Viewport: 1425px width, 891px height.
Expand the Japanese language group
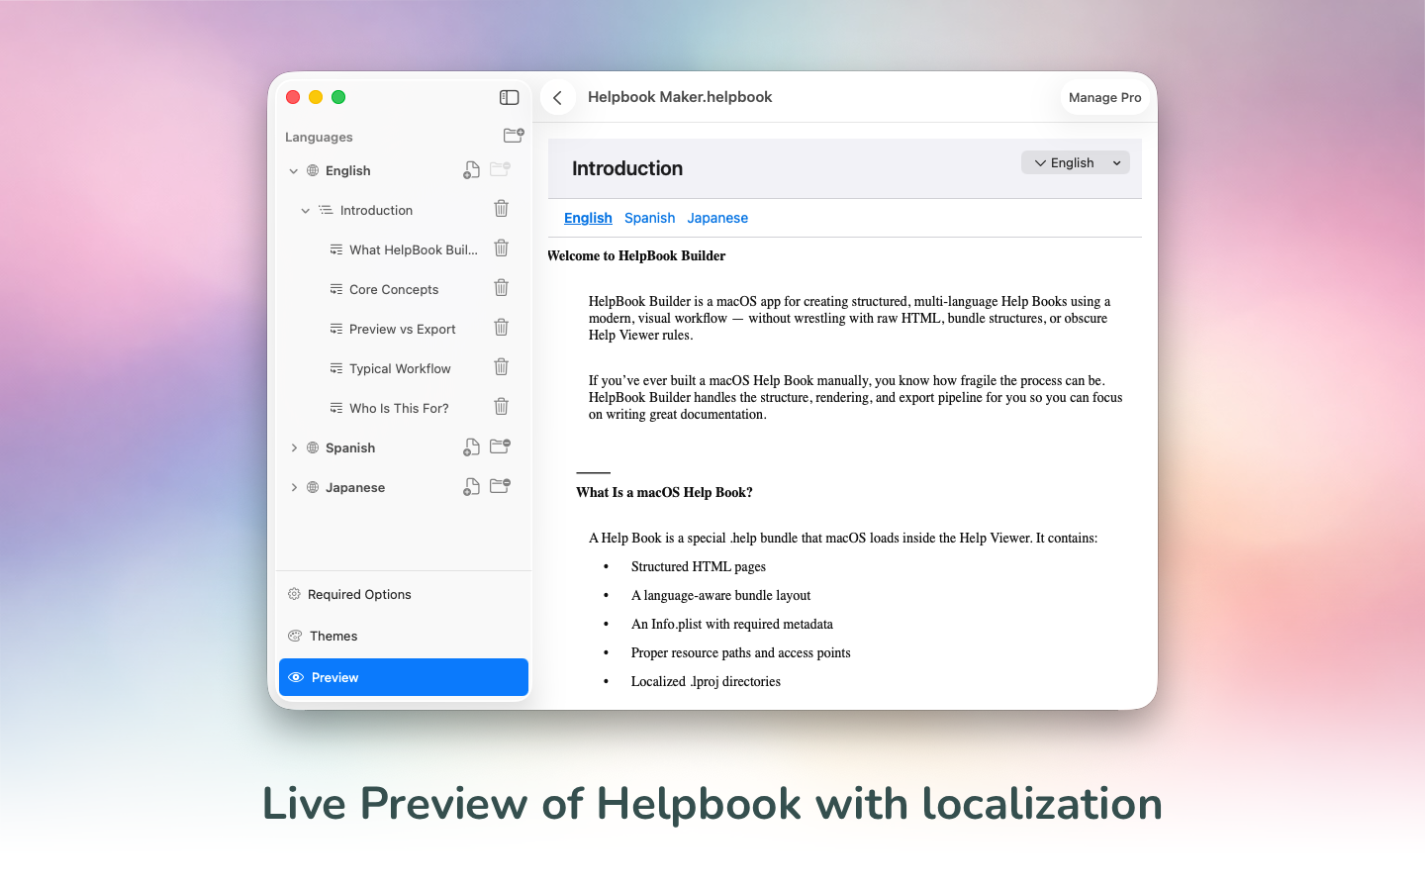pos(294,487)
